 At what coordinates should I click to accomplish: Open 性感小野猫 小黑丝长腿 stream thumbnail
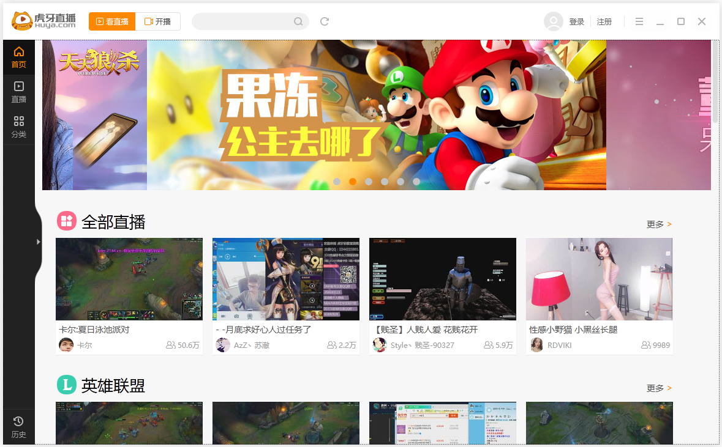599,279
